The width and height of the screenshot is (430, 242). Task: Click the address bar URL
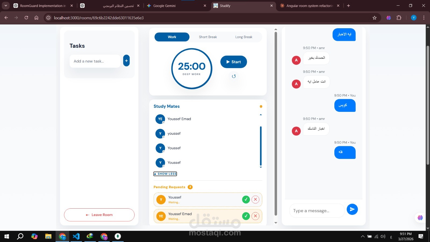click(99, 18)
